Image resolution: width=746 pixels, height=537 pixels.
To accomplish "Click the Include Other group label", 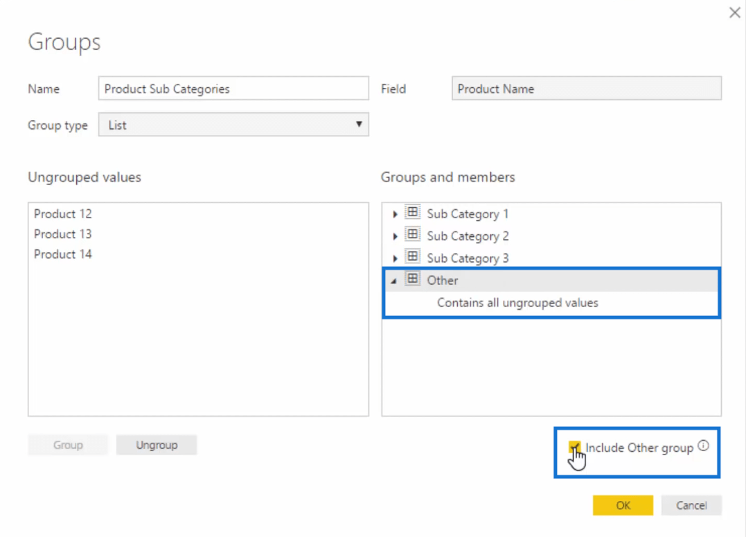I will [x=639, y=448].
